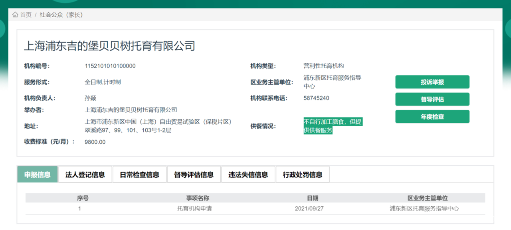Viewport: 511px width, 230px height.
Task: Open the 违法失信信息 tab
Action: pyautogui.click(x=248, y=175)
